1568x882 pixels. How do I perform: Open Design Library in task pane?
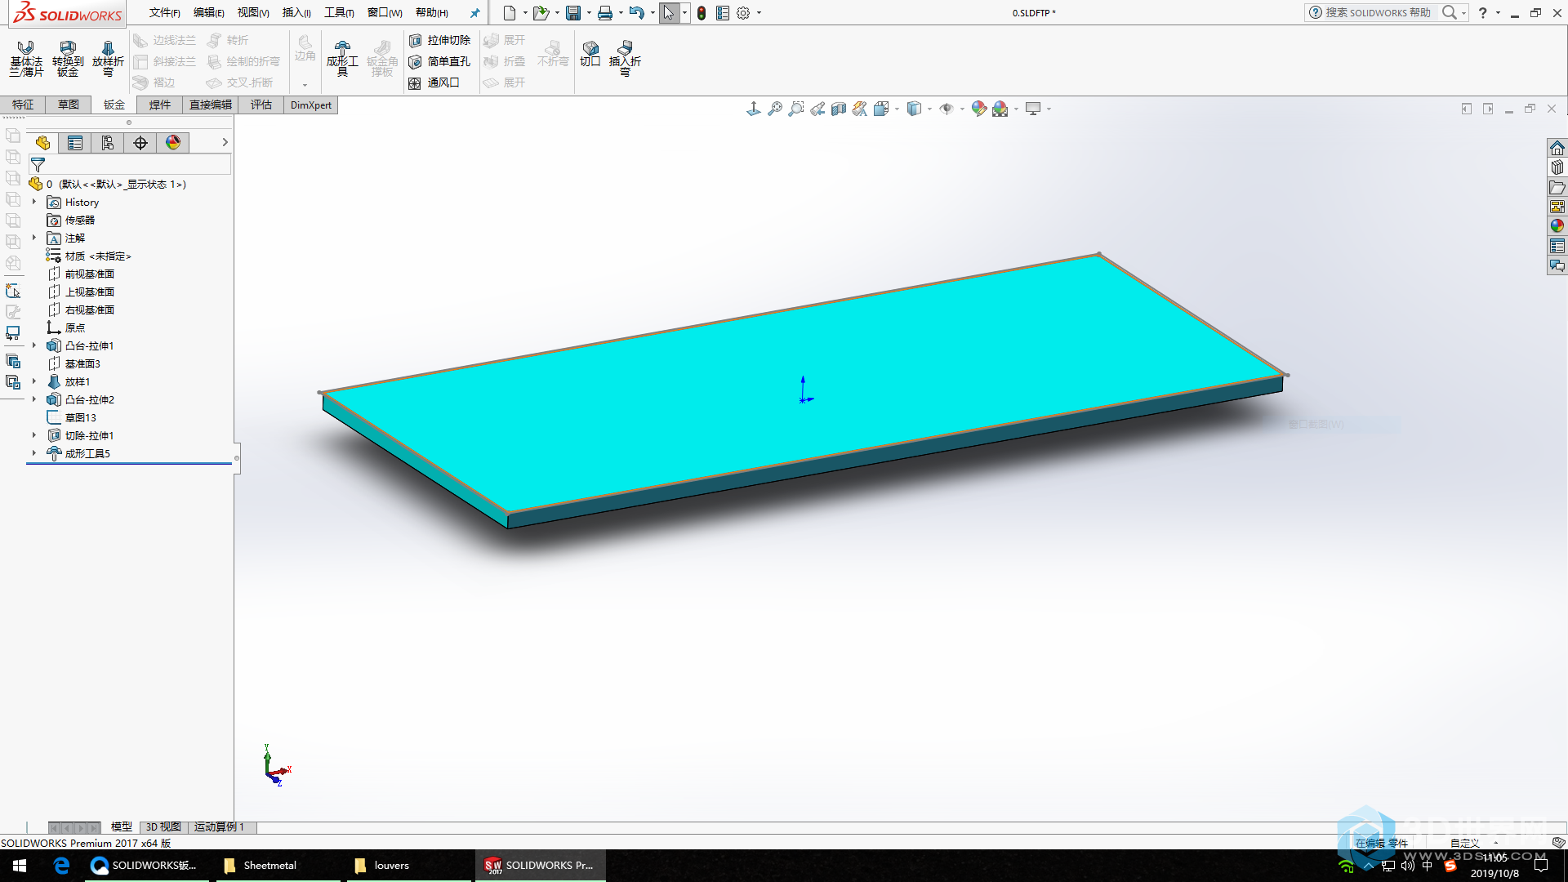click(1557, 167)
